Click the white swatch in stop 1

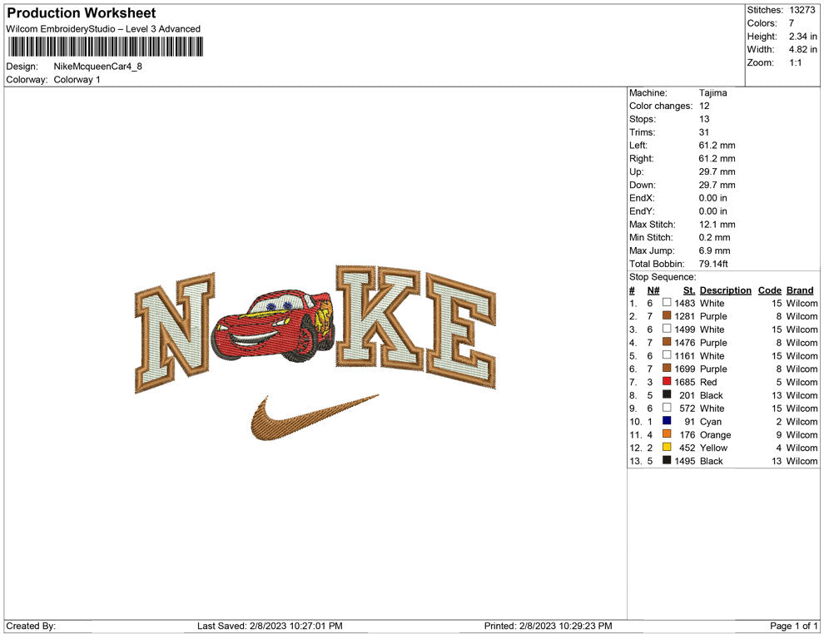[667, 303]
